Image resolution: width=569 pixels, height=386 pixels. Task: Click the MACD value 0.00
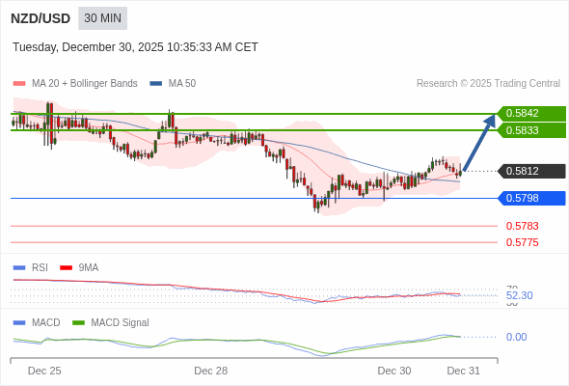pos(516,337)
